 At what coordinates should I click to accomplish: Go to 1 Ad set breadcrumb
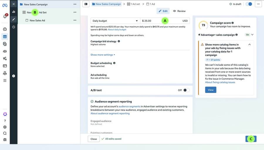pos(133,4)
